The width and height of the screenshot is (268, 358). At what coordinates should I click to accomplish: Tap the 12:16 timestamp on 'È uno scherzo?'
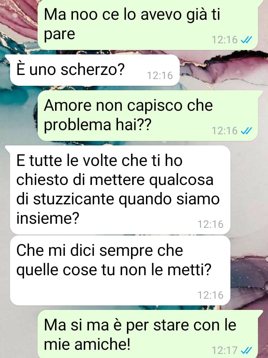(160, 76)
